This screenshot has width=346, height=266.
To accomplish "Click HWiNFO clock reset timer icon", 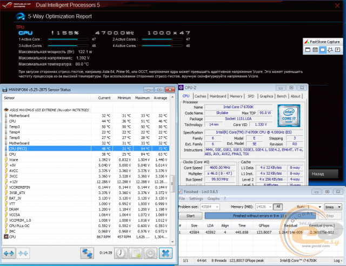I will 121,253.
